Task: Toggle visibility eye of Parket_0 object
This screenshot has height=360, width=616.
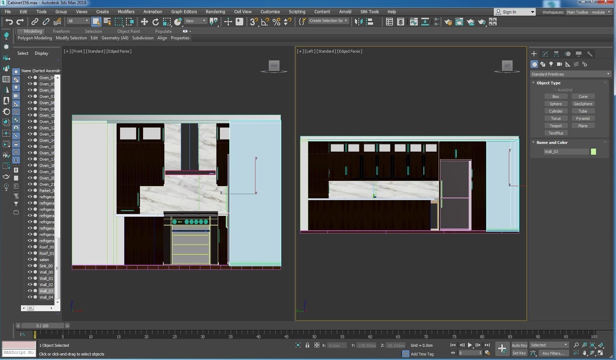Action: point(30,190)
